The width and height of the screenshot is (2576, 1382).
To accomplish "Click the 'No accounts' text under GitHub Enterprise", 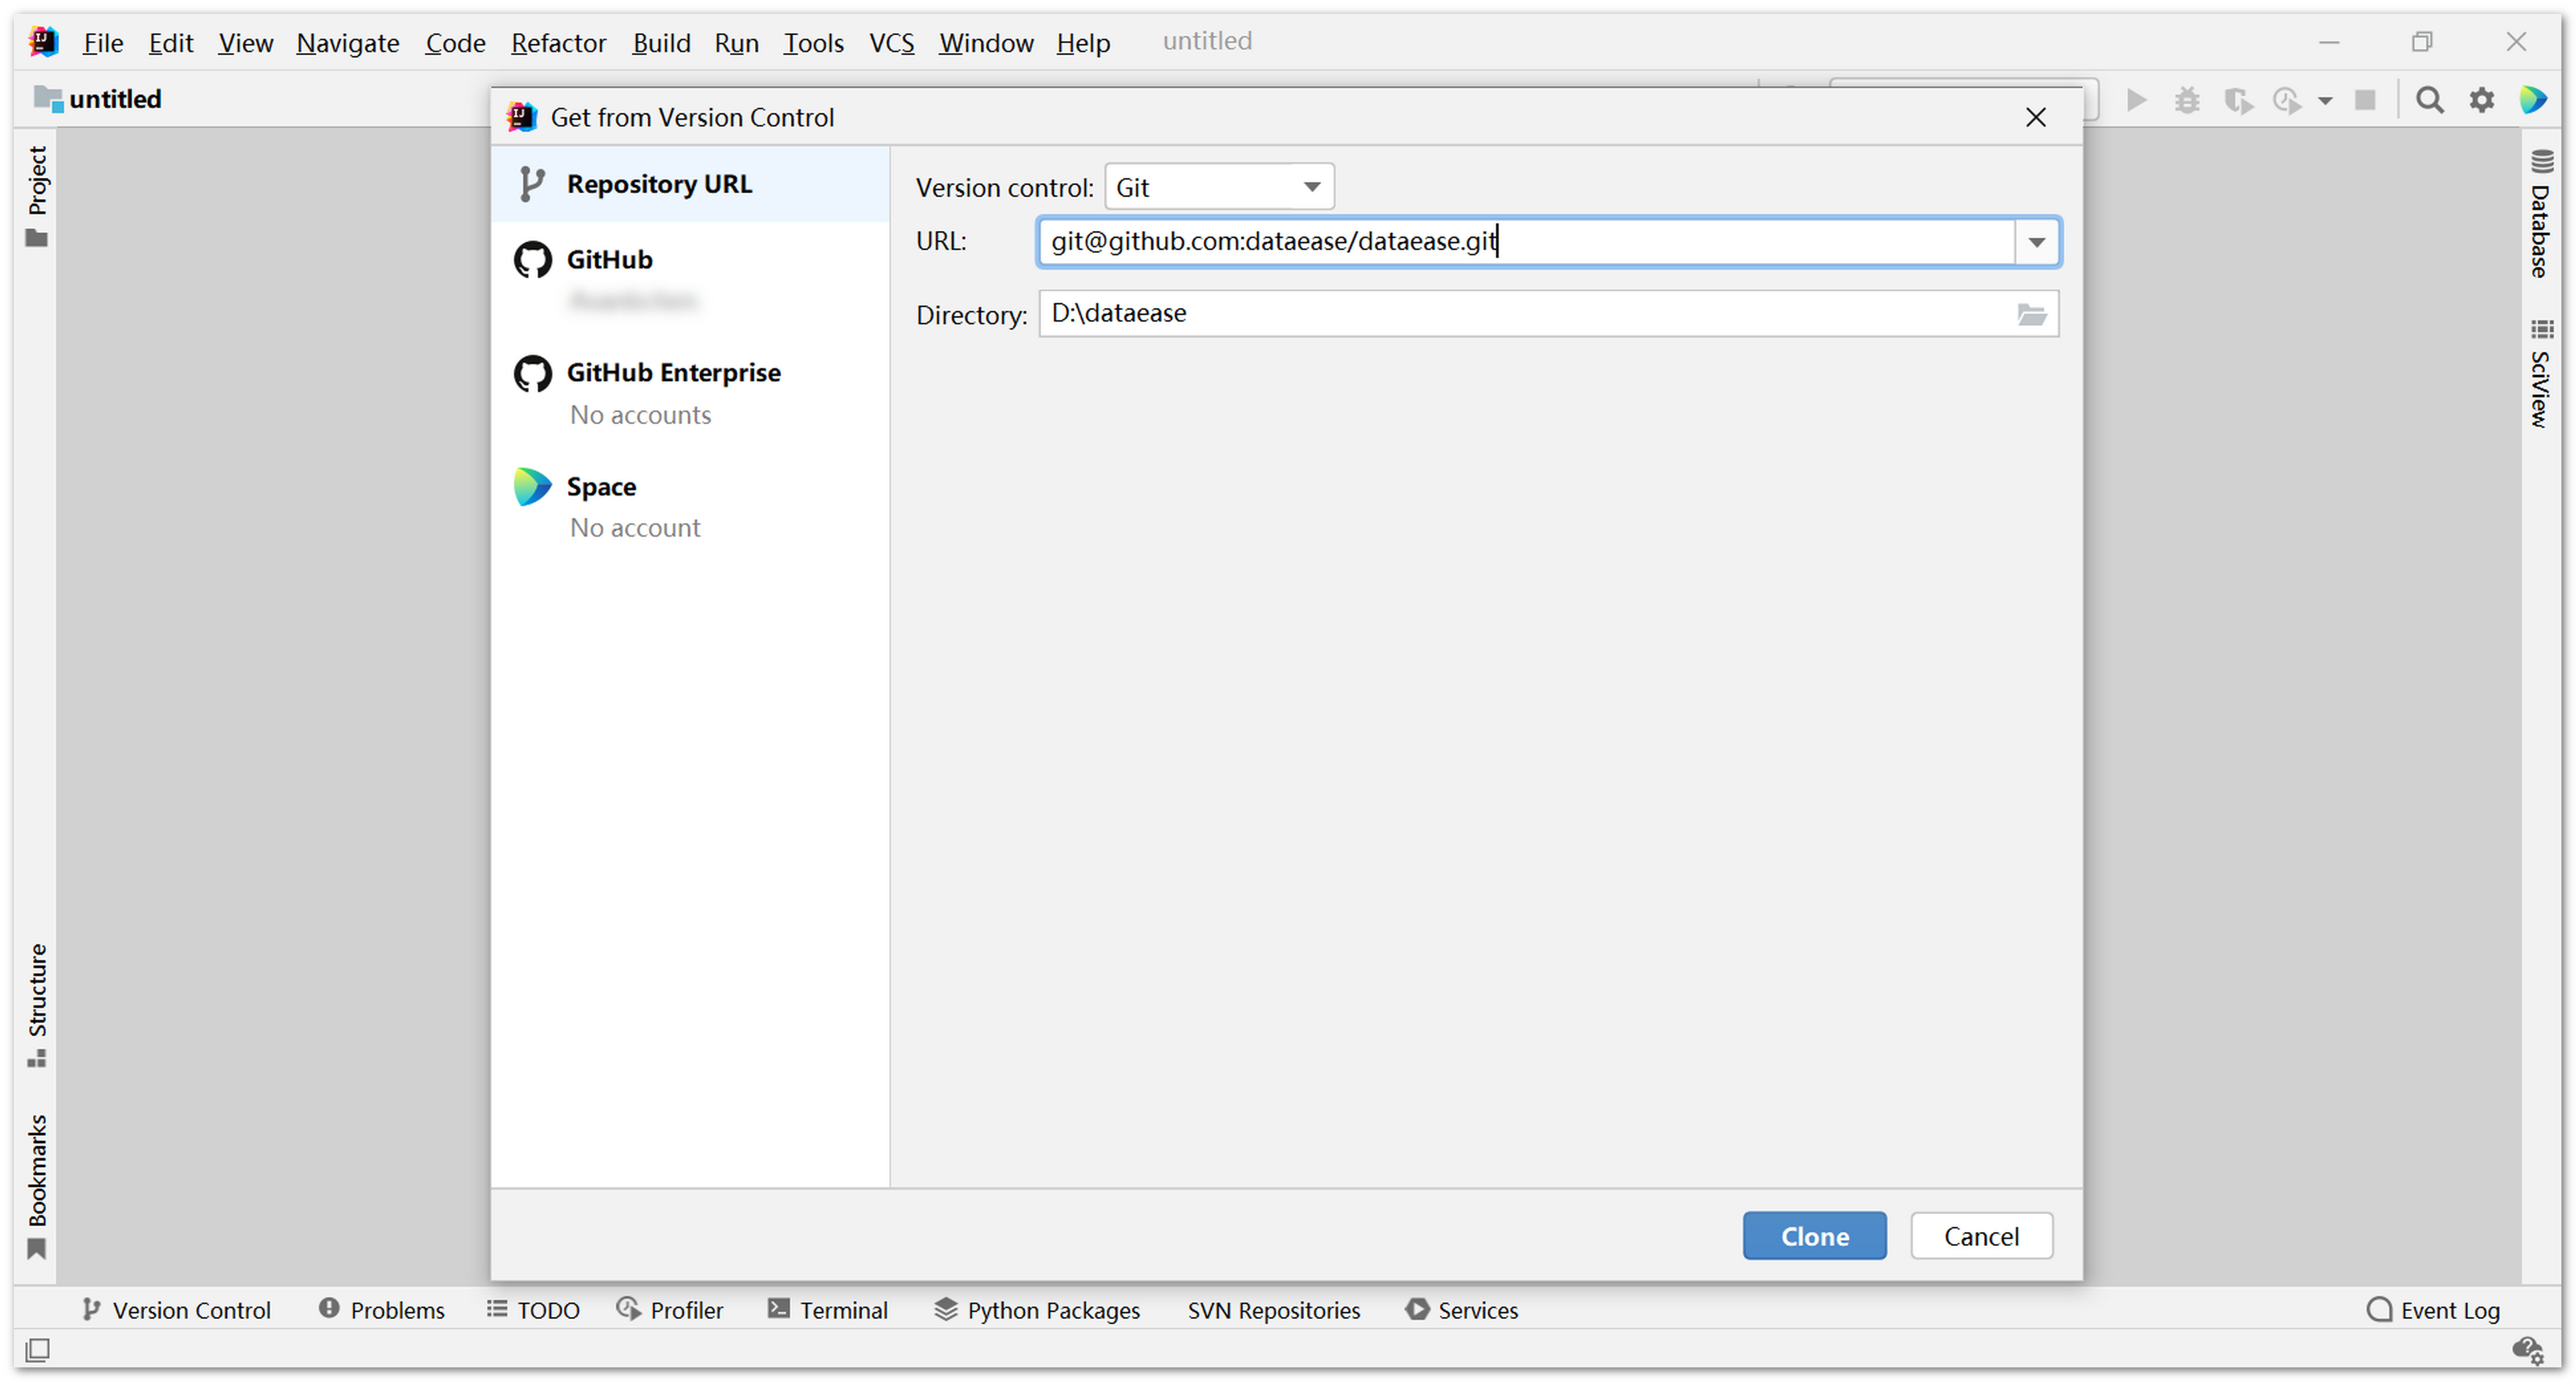I will click(x=640, y=415).
